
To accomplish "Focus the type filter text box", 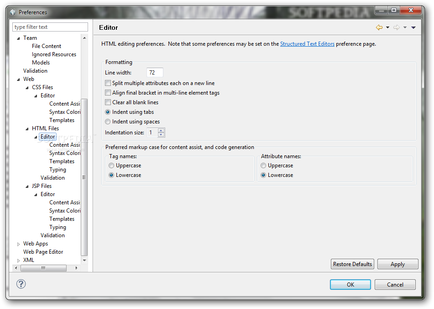I will 50,27.
